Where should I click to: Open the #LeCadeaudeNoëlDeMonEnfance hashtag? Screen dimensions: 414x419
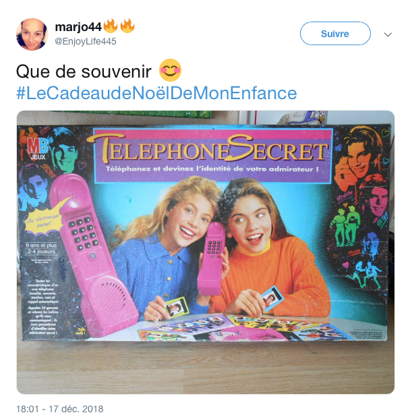[156, 92]
